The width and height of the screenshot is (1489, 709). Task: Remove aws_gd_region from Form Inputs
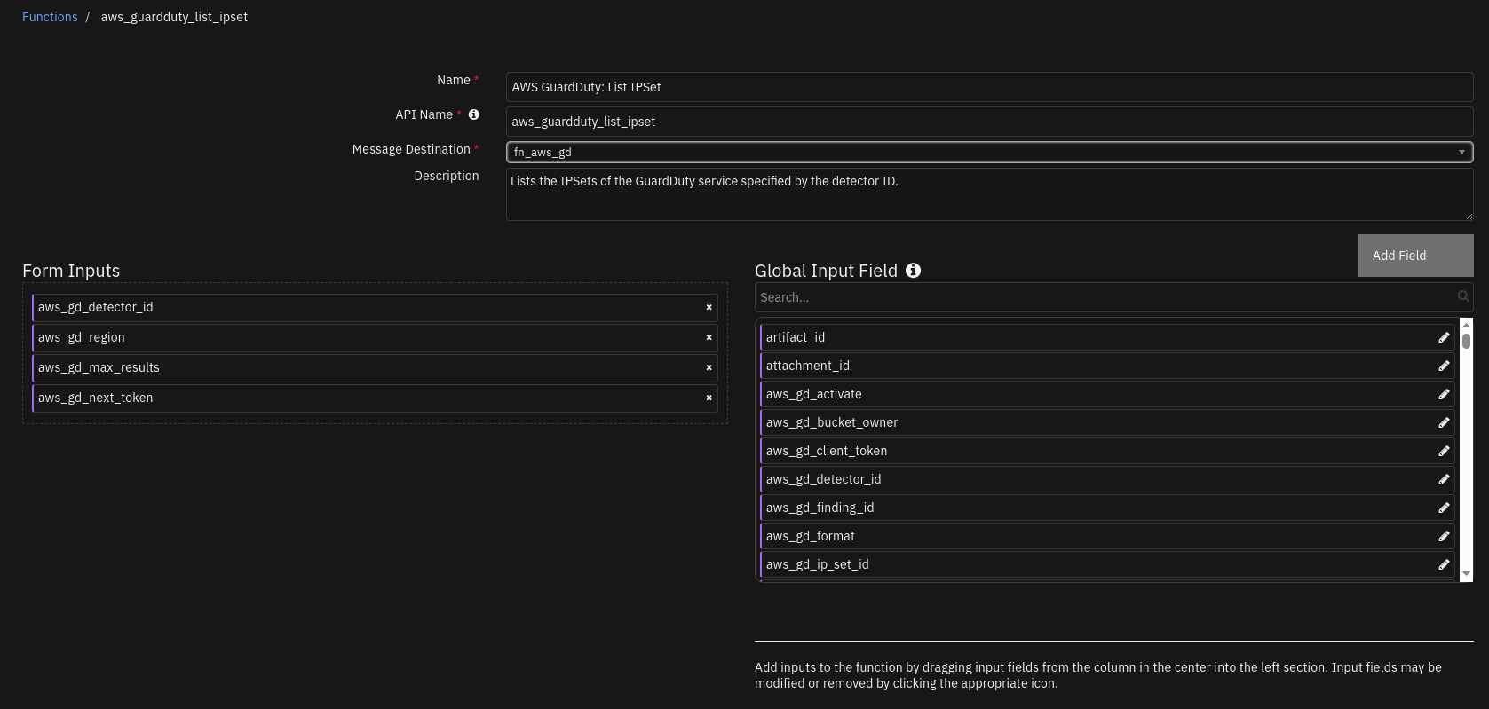point(709,337)
